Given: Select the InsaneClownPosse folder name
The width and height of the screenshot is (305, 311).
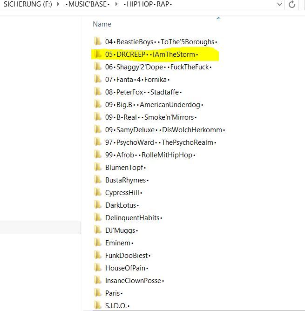Looking at the screenshot, I should (135, 281).
